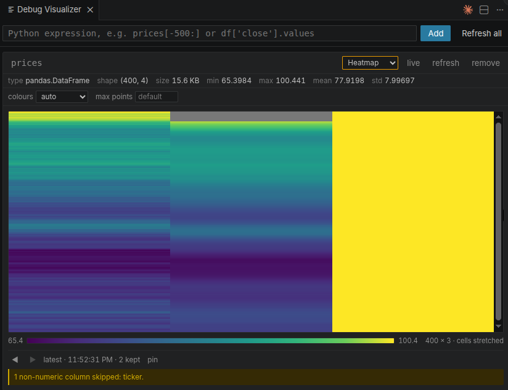Click the first heatmap column
Image resolution: width=508 pixels, height=390 pixels.
tap(89, 222)
